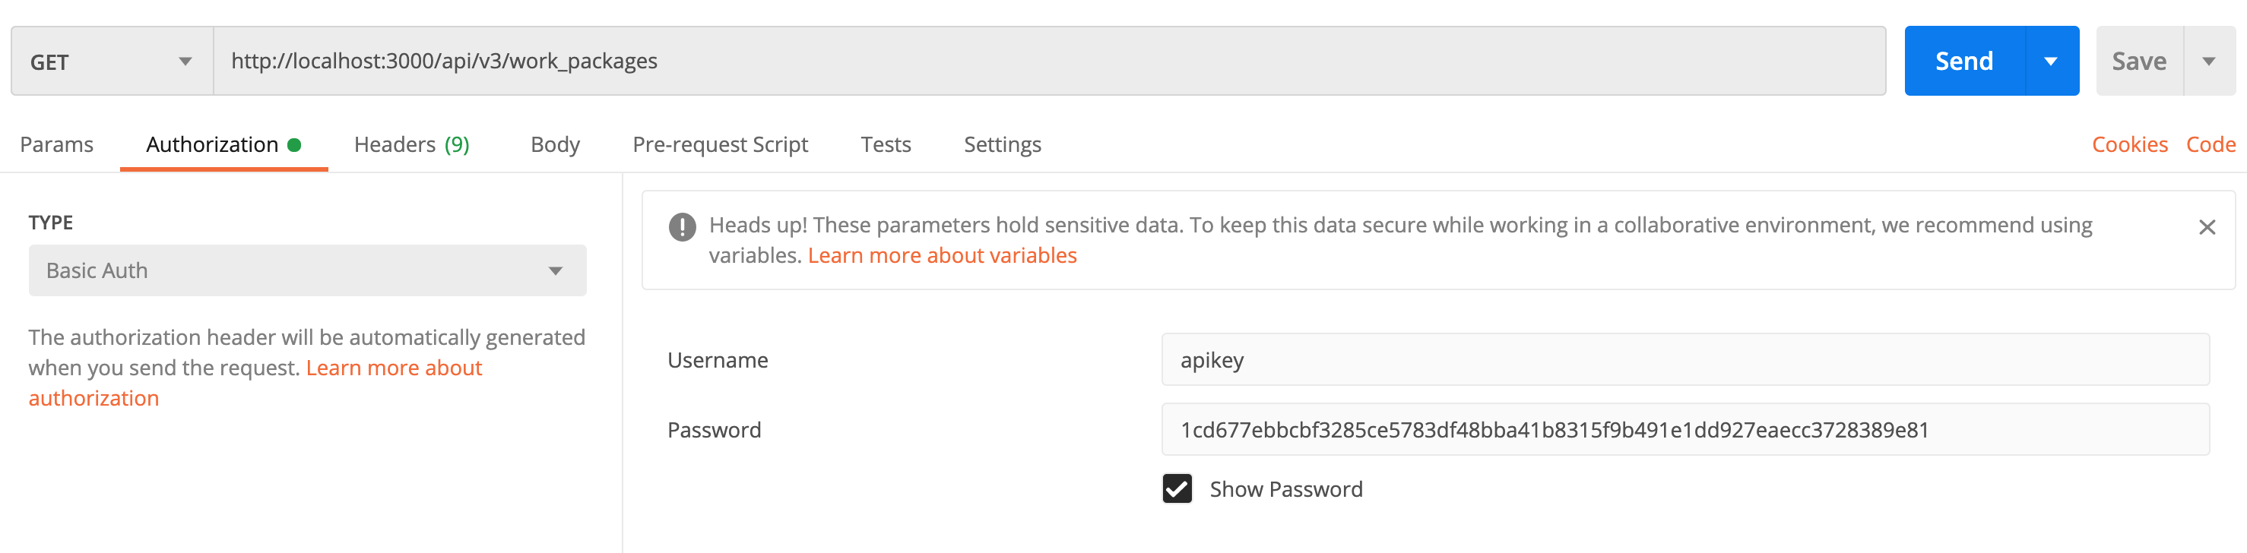Open the Code snippet link

(x=2211, y=145)
